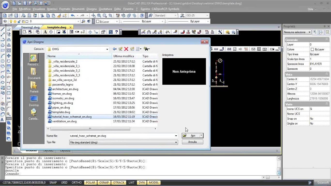Click the Line tool in left toolbar
Image resolution: width=331 pixels, height=186 pixels.
point(3,29)
